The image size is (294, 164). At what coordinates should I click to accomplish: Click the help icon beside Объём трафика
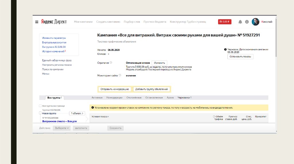tap(214, 116)
